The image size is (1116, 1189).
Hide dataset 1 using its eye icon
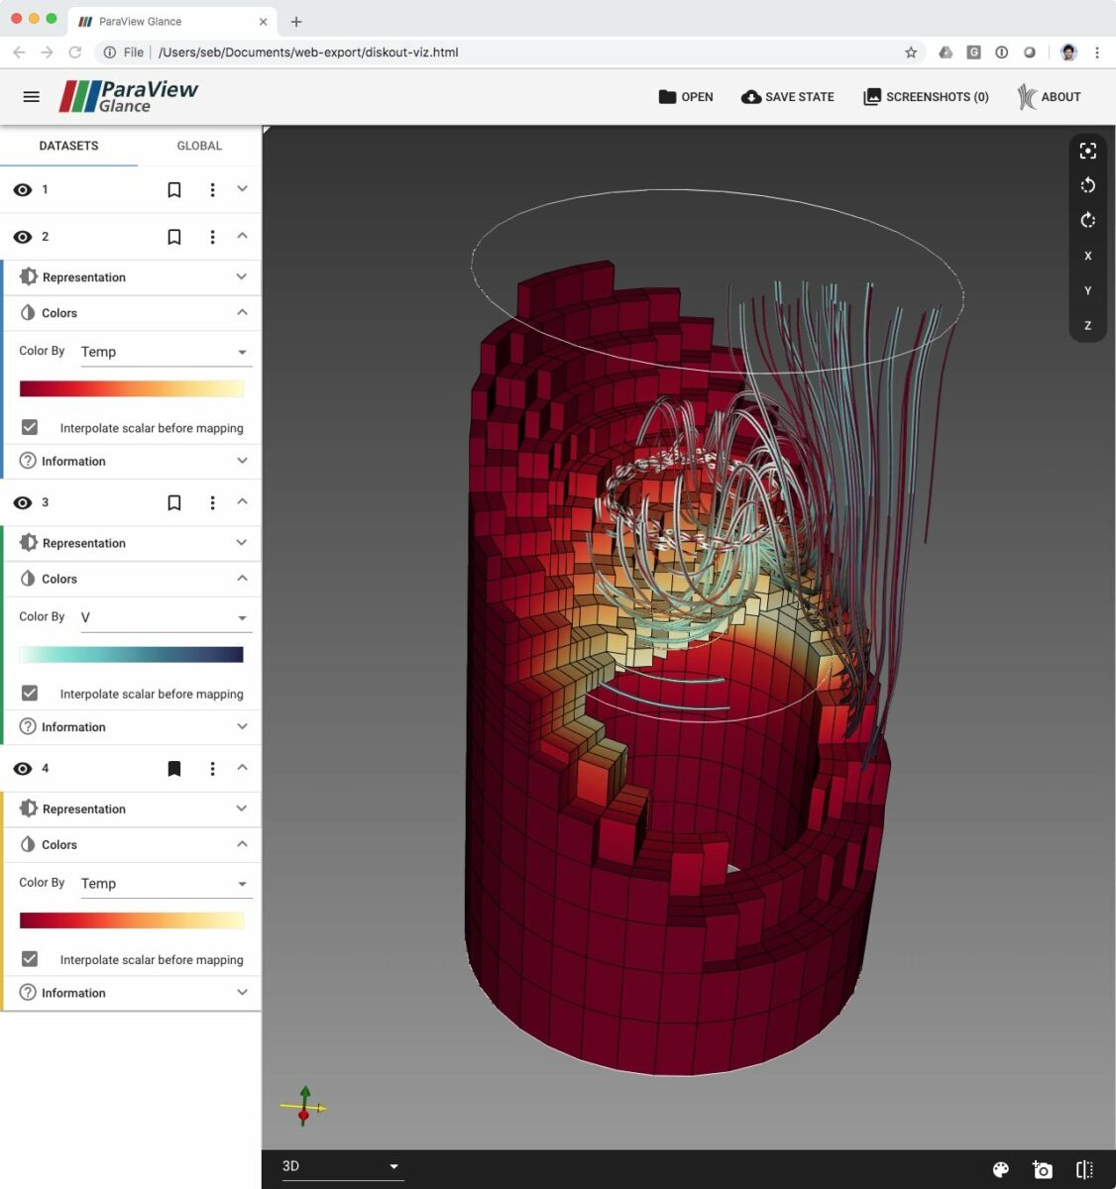point(23,190)
